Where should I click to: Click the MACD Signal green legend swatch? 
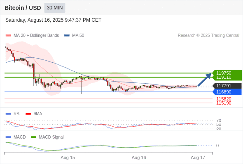pyautogui.click(x=33, y=137)
